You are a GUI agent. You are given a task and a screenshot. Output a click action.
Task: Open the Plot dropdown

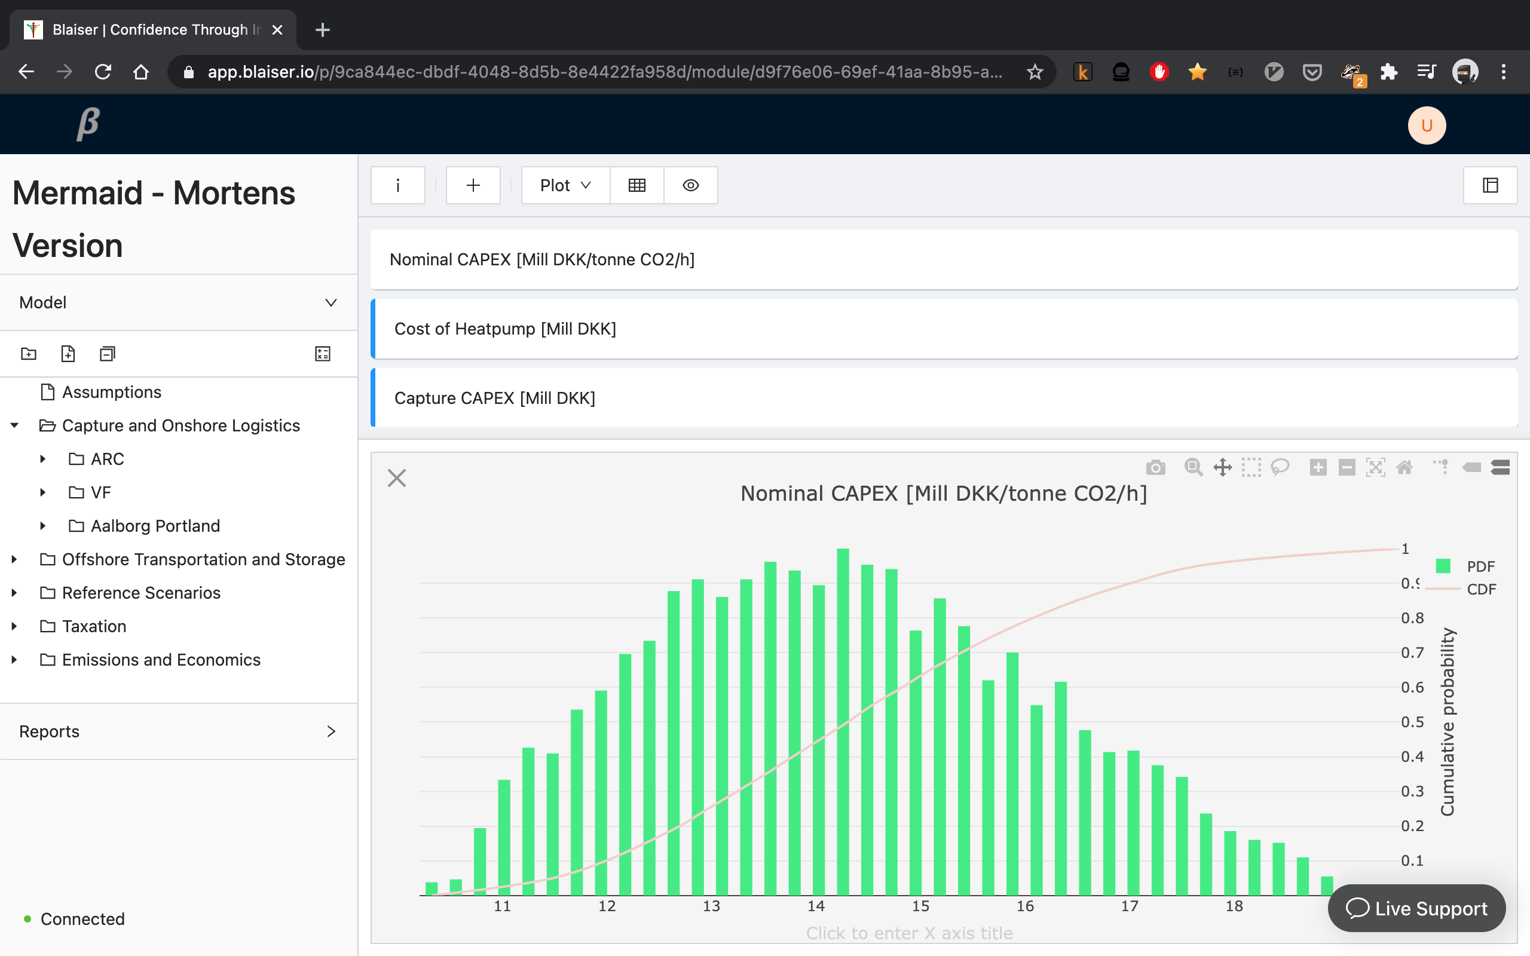pyautogui.click(x=565, y=185)
